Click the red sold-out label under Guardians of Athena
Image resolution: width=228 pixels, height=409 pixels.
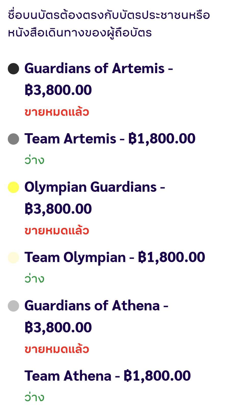pos(57,349)
